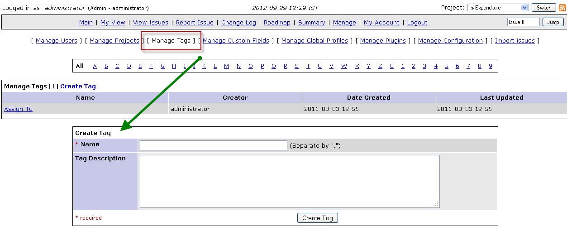Filter tags by digit 9
This screenshot has height=231, width=567.
[x=491, y=66]
